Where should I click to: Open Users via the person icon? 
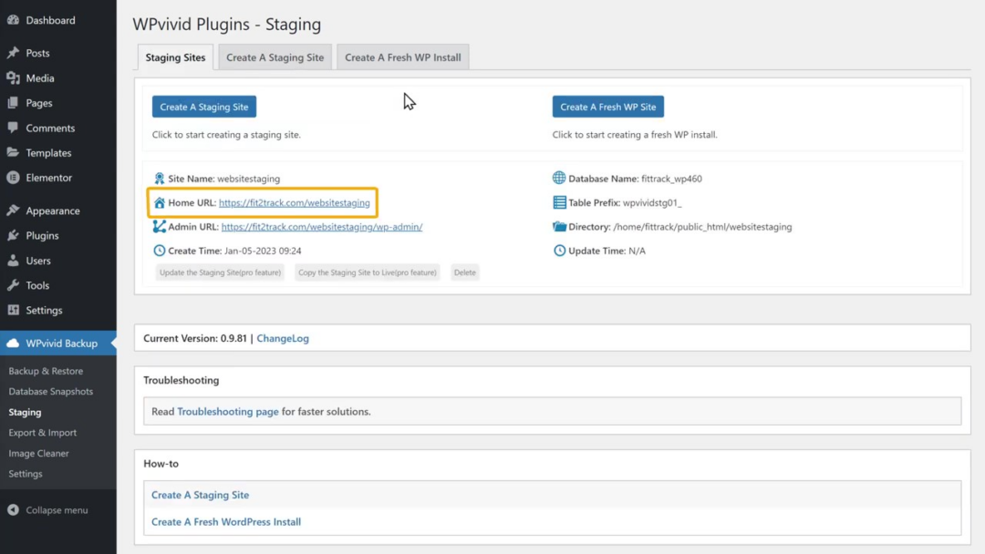coord(13,260)
